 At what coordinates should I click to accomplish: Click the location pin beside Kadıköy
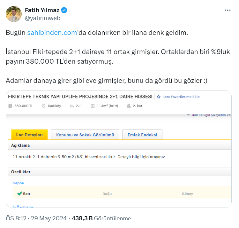tap(44, 106)
